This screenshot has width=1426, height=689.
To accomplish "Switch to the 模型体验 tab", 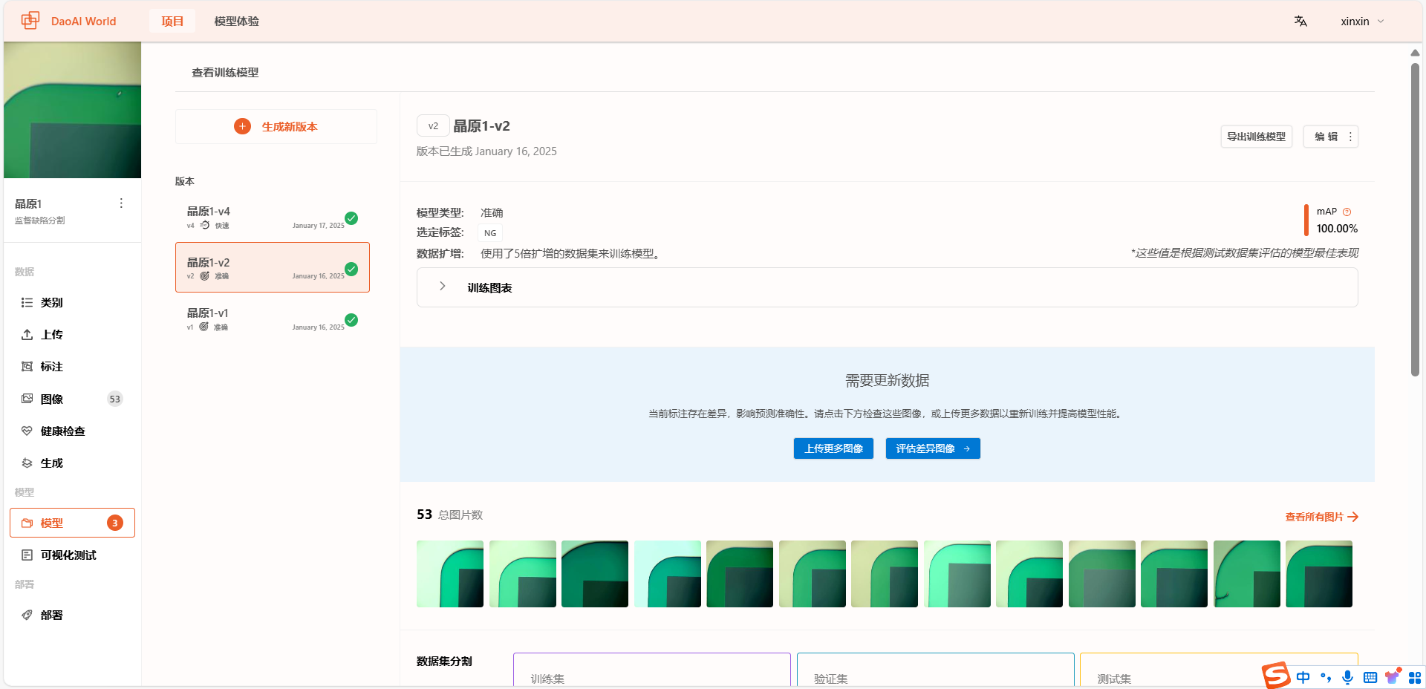I will [237, 22].
